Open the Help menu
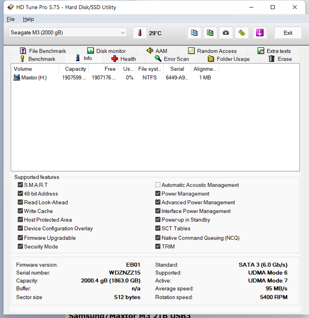This screenshot has height=318, width=309. [x=28, y=19]
